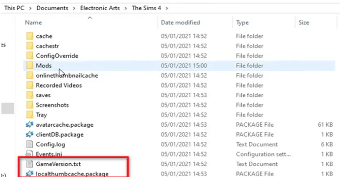Navigate to Documents in the address bar
Screen dimensions: 340x177
pos(52,8)
